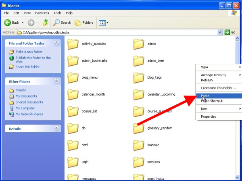The height and width of the screenshot is (181, 242).
Task: Open My Documents link
Action: [x=26, y=96]
